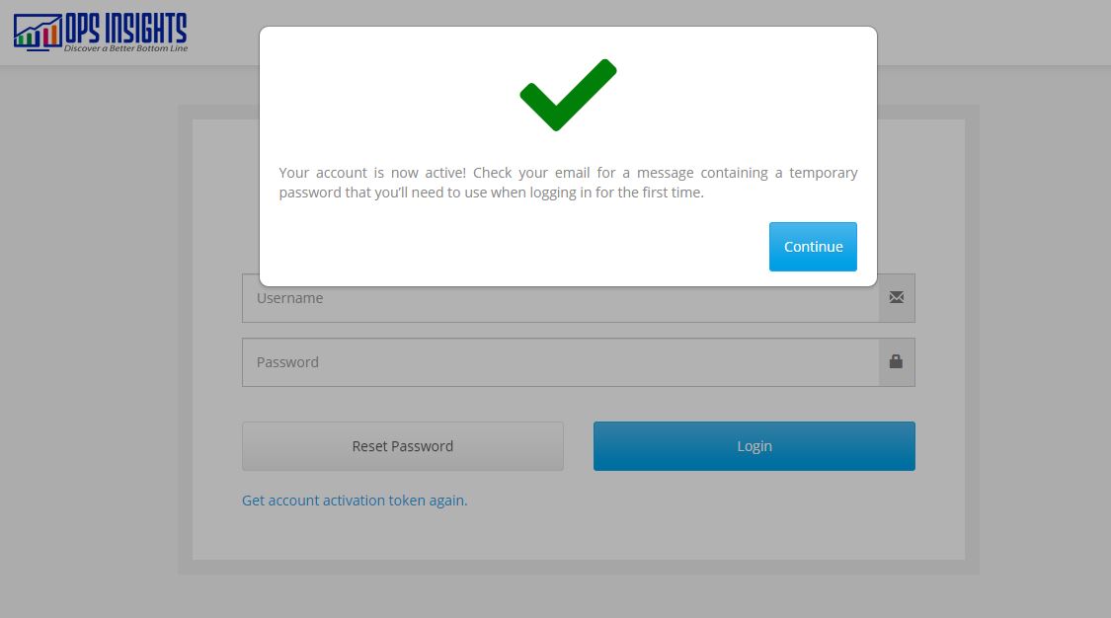The height and width of the screenshot is (618, 1111).
Task: Click the 'Discover a Better Bottom Line' tagline
Action: pos(125,47)
